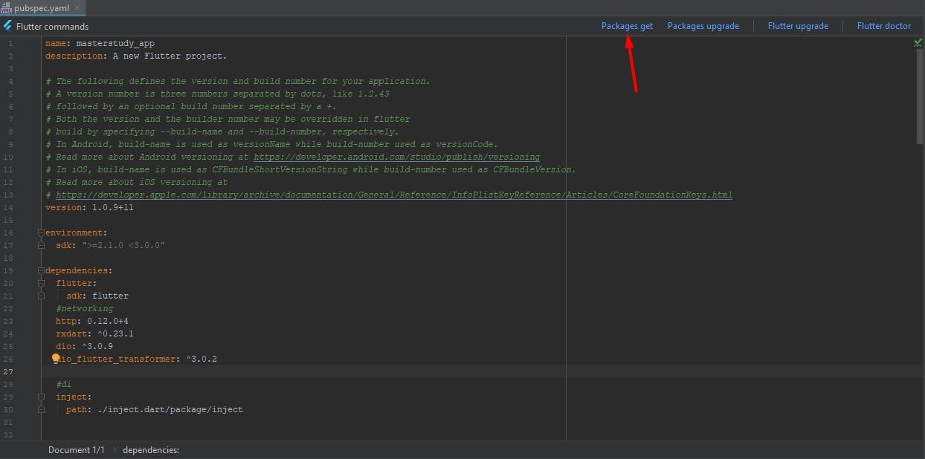Viewport: 925px width, 459px height.
Task: Run Packages get command
Action: 627,26
